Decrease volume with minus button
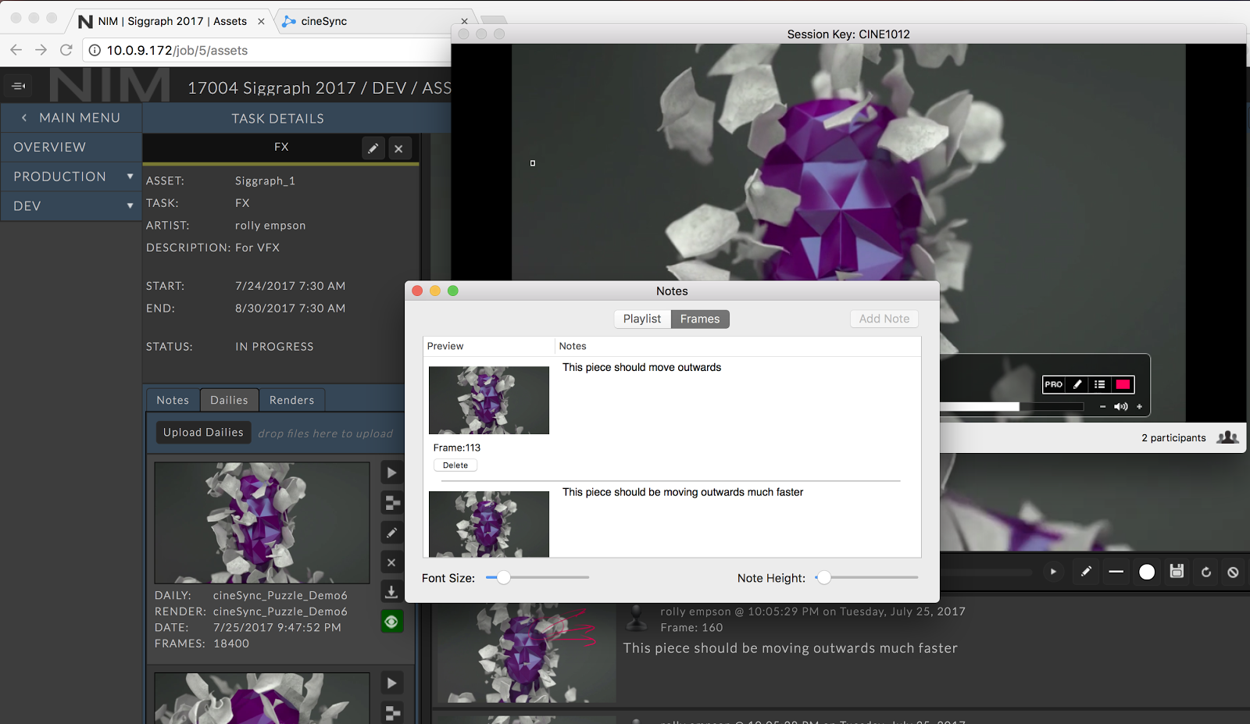The image size is (1250, 724). pos(1102,407)
